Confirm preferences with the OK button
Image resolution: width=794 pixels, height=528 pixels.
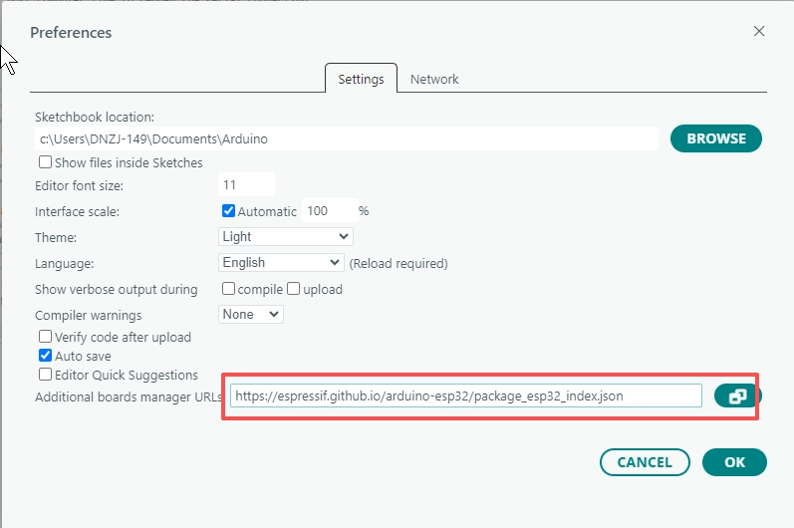point(734,462)
